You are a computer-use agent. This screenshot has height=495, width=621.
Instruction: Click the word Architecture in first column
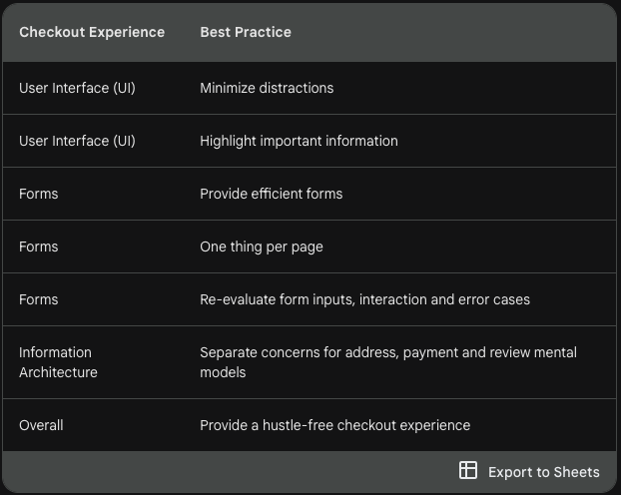tap(58, 372)
